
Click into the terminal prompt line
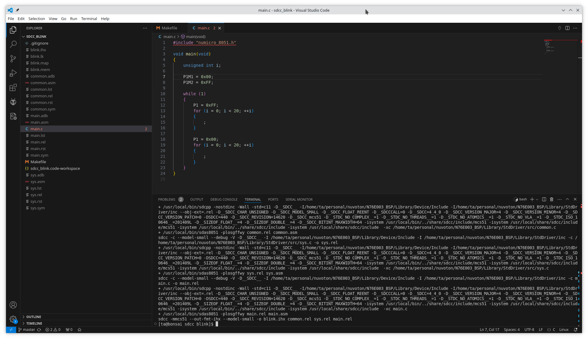(x=368, y=324)
